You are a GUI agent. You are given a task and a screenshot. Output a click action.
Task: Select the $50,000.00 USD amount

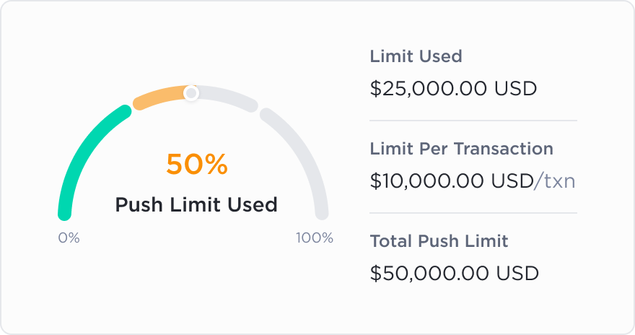455,273
